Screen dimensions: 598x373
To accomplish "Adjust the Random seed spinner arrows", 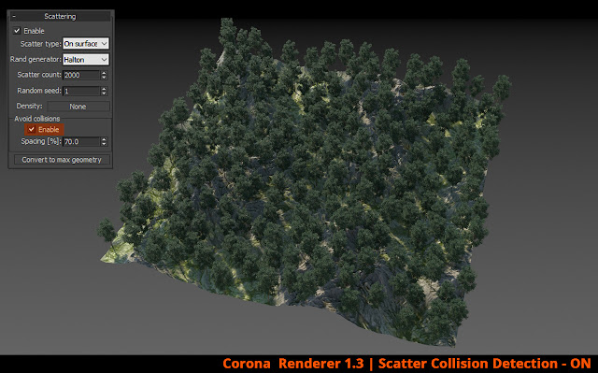I will pos(104,92).
